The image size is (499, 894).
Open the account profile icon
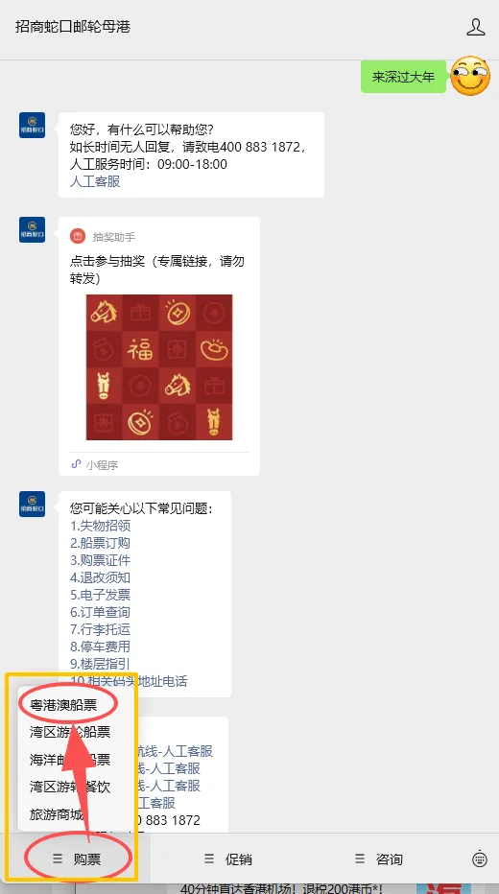476,27
